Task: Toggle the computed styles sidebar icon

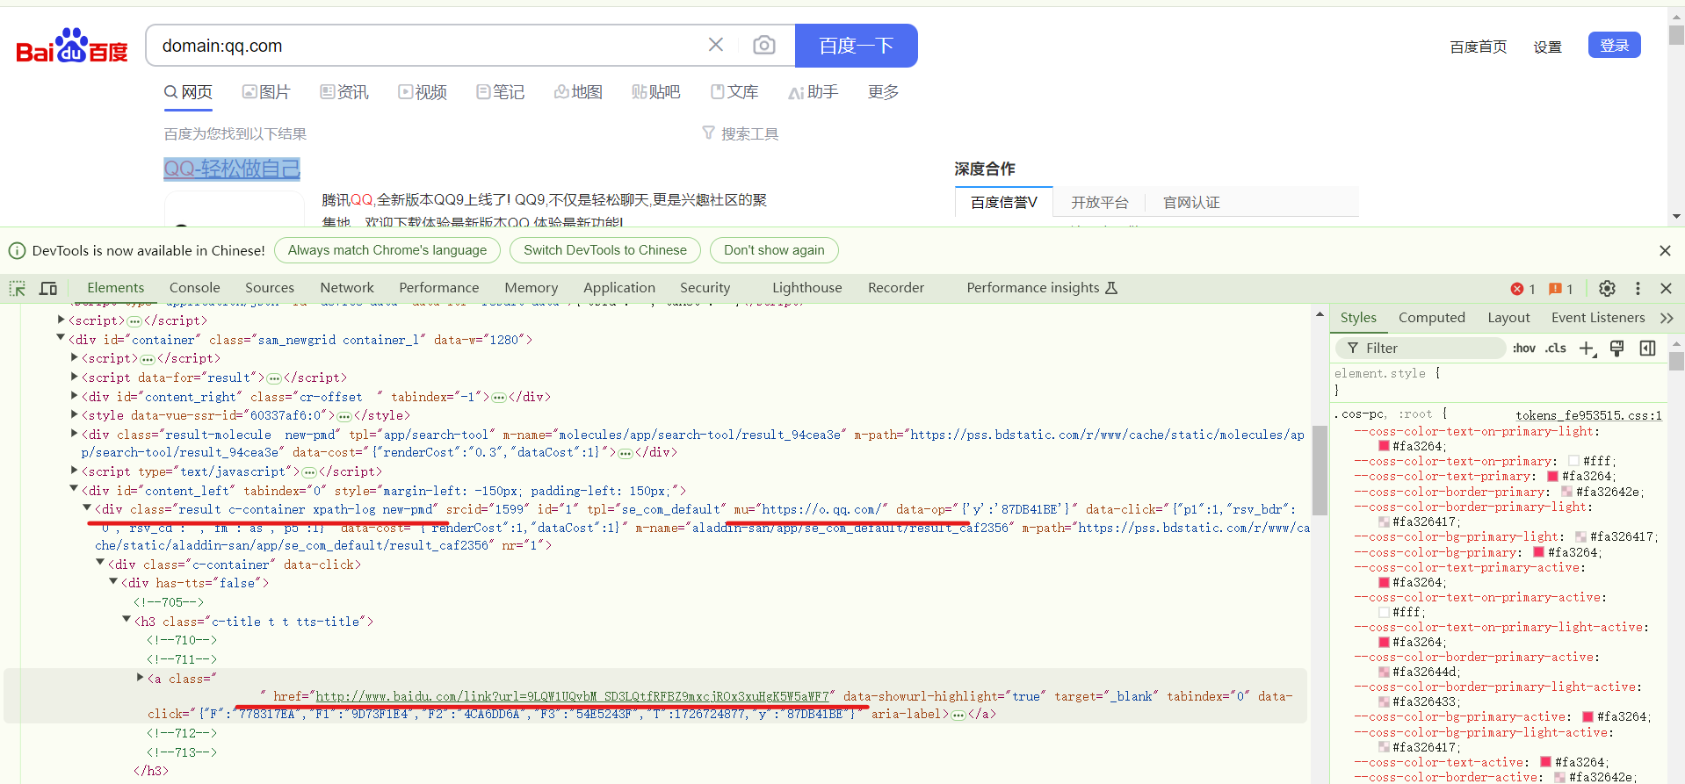Action: tap(1647, 349)
